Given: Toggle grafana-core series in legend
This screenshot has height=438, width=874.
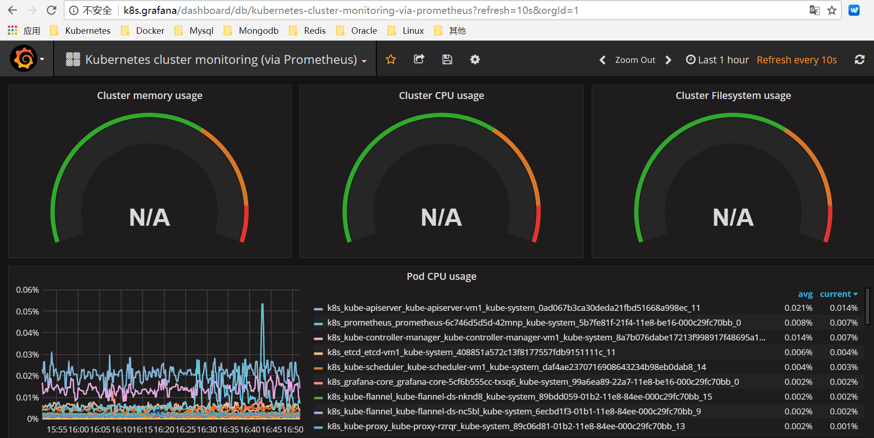Looking at the screenshot, I should pyautogui.click(x=533, y=382).
